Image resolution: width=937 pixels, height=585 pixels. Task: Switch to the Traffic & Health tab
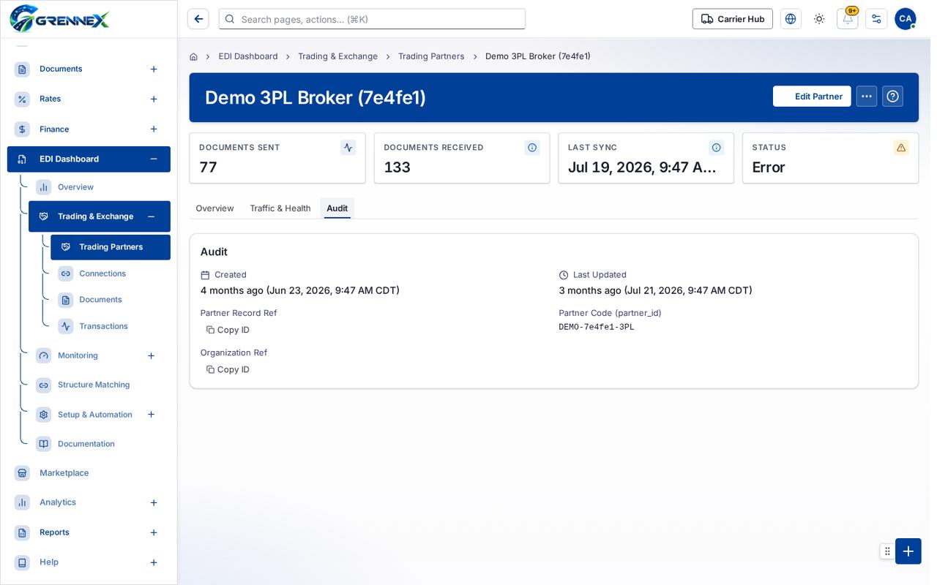click(280, 208)
